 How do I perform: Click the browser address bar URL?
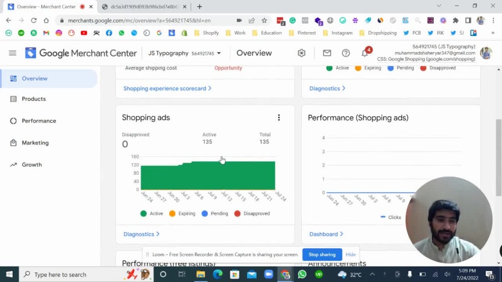[139, 21]
